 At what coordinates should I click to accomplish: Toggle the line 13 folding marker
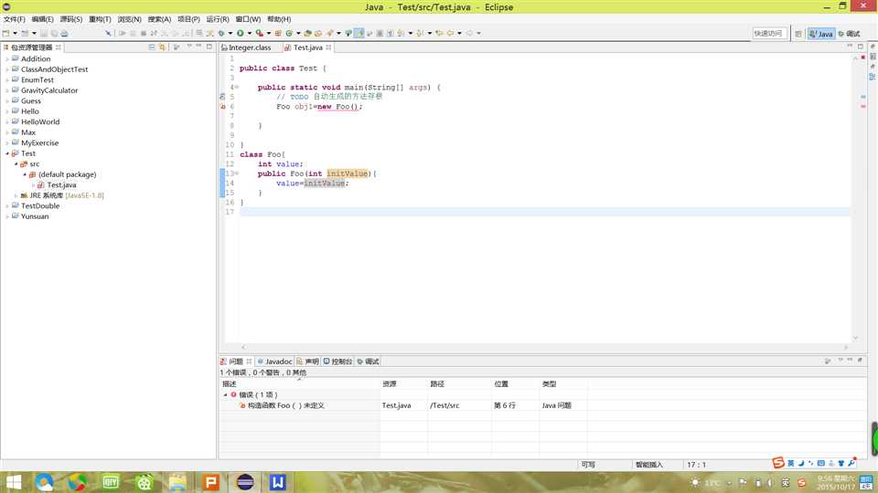pyautogui.click(x=236, y=173)
